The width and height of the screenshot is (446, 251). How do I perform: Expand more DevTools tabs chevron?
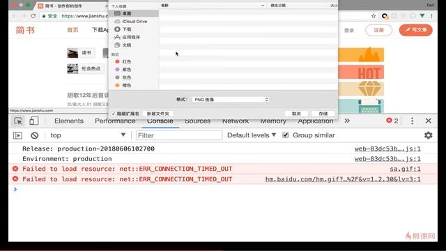tap(347, 121)
